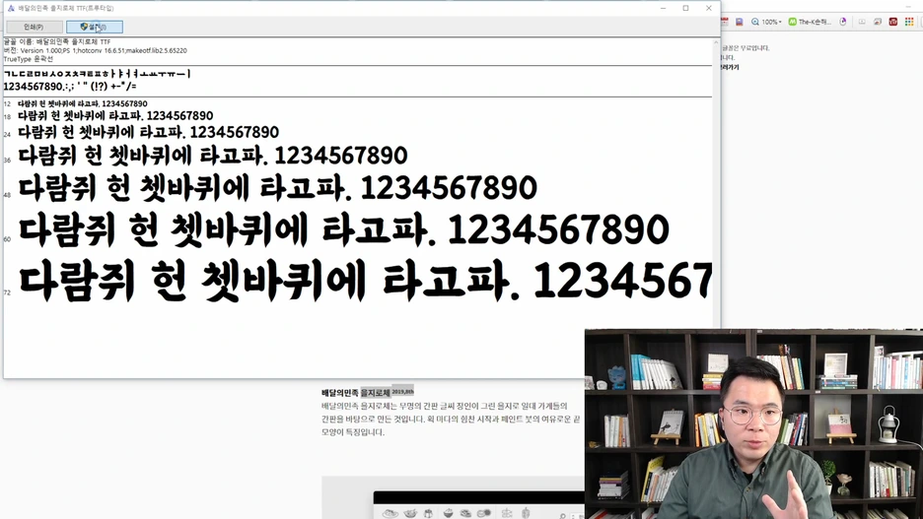Click the 설치(I) install button

pyautogui.click(x=95, y=27)
